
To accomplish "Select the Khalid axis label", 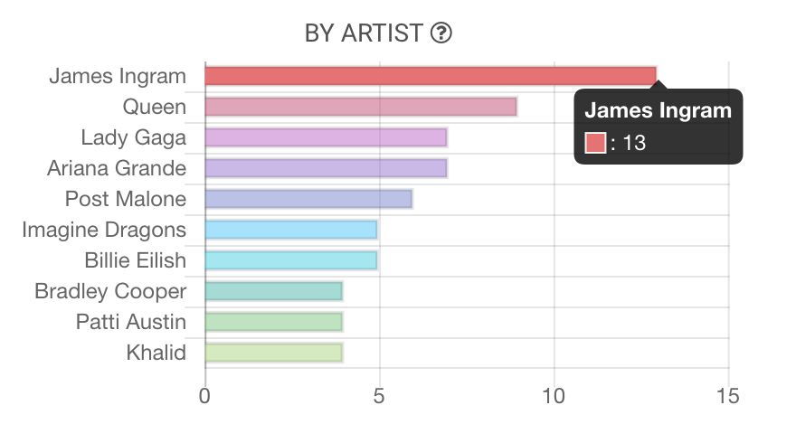I will point(156,353).
